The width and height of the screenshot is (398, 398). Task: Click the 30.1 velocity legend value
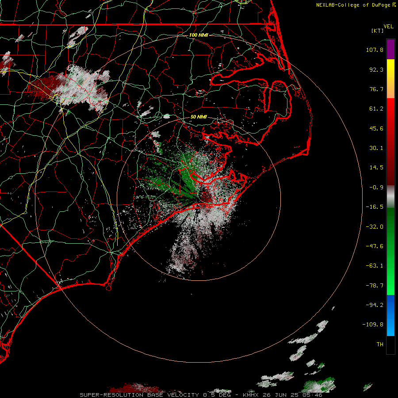coord(376,148)
